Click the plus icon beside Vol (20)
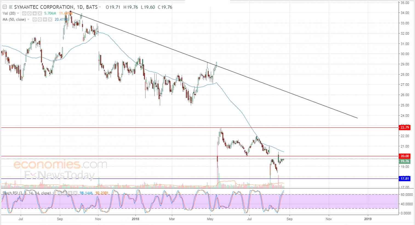This screenshot has height=225, width=415. click(35, 13)
